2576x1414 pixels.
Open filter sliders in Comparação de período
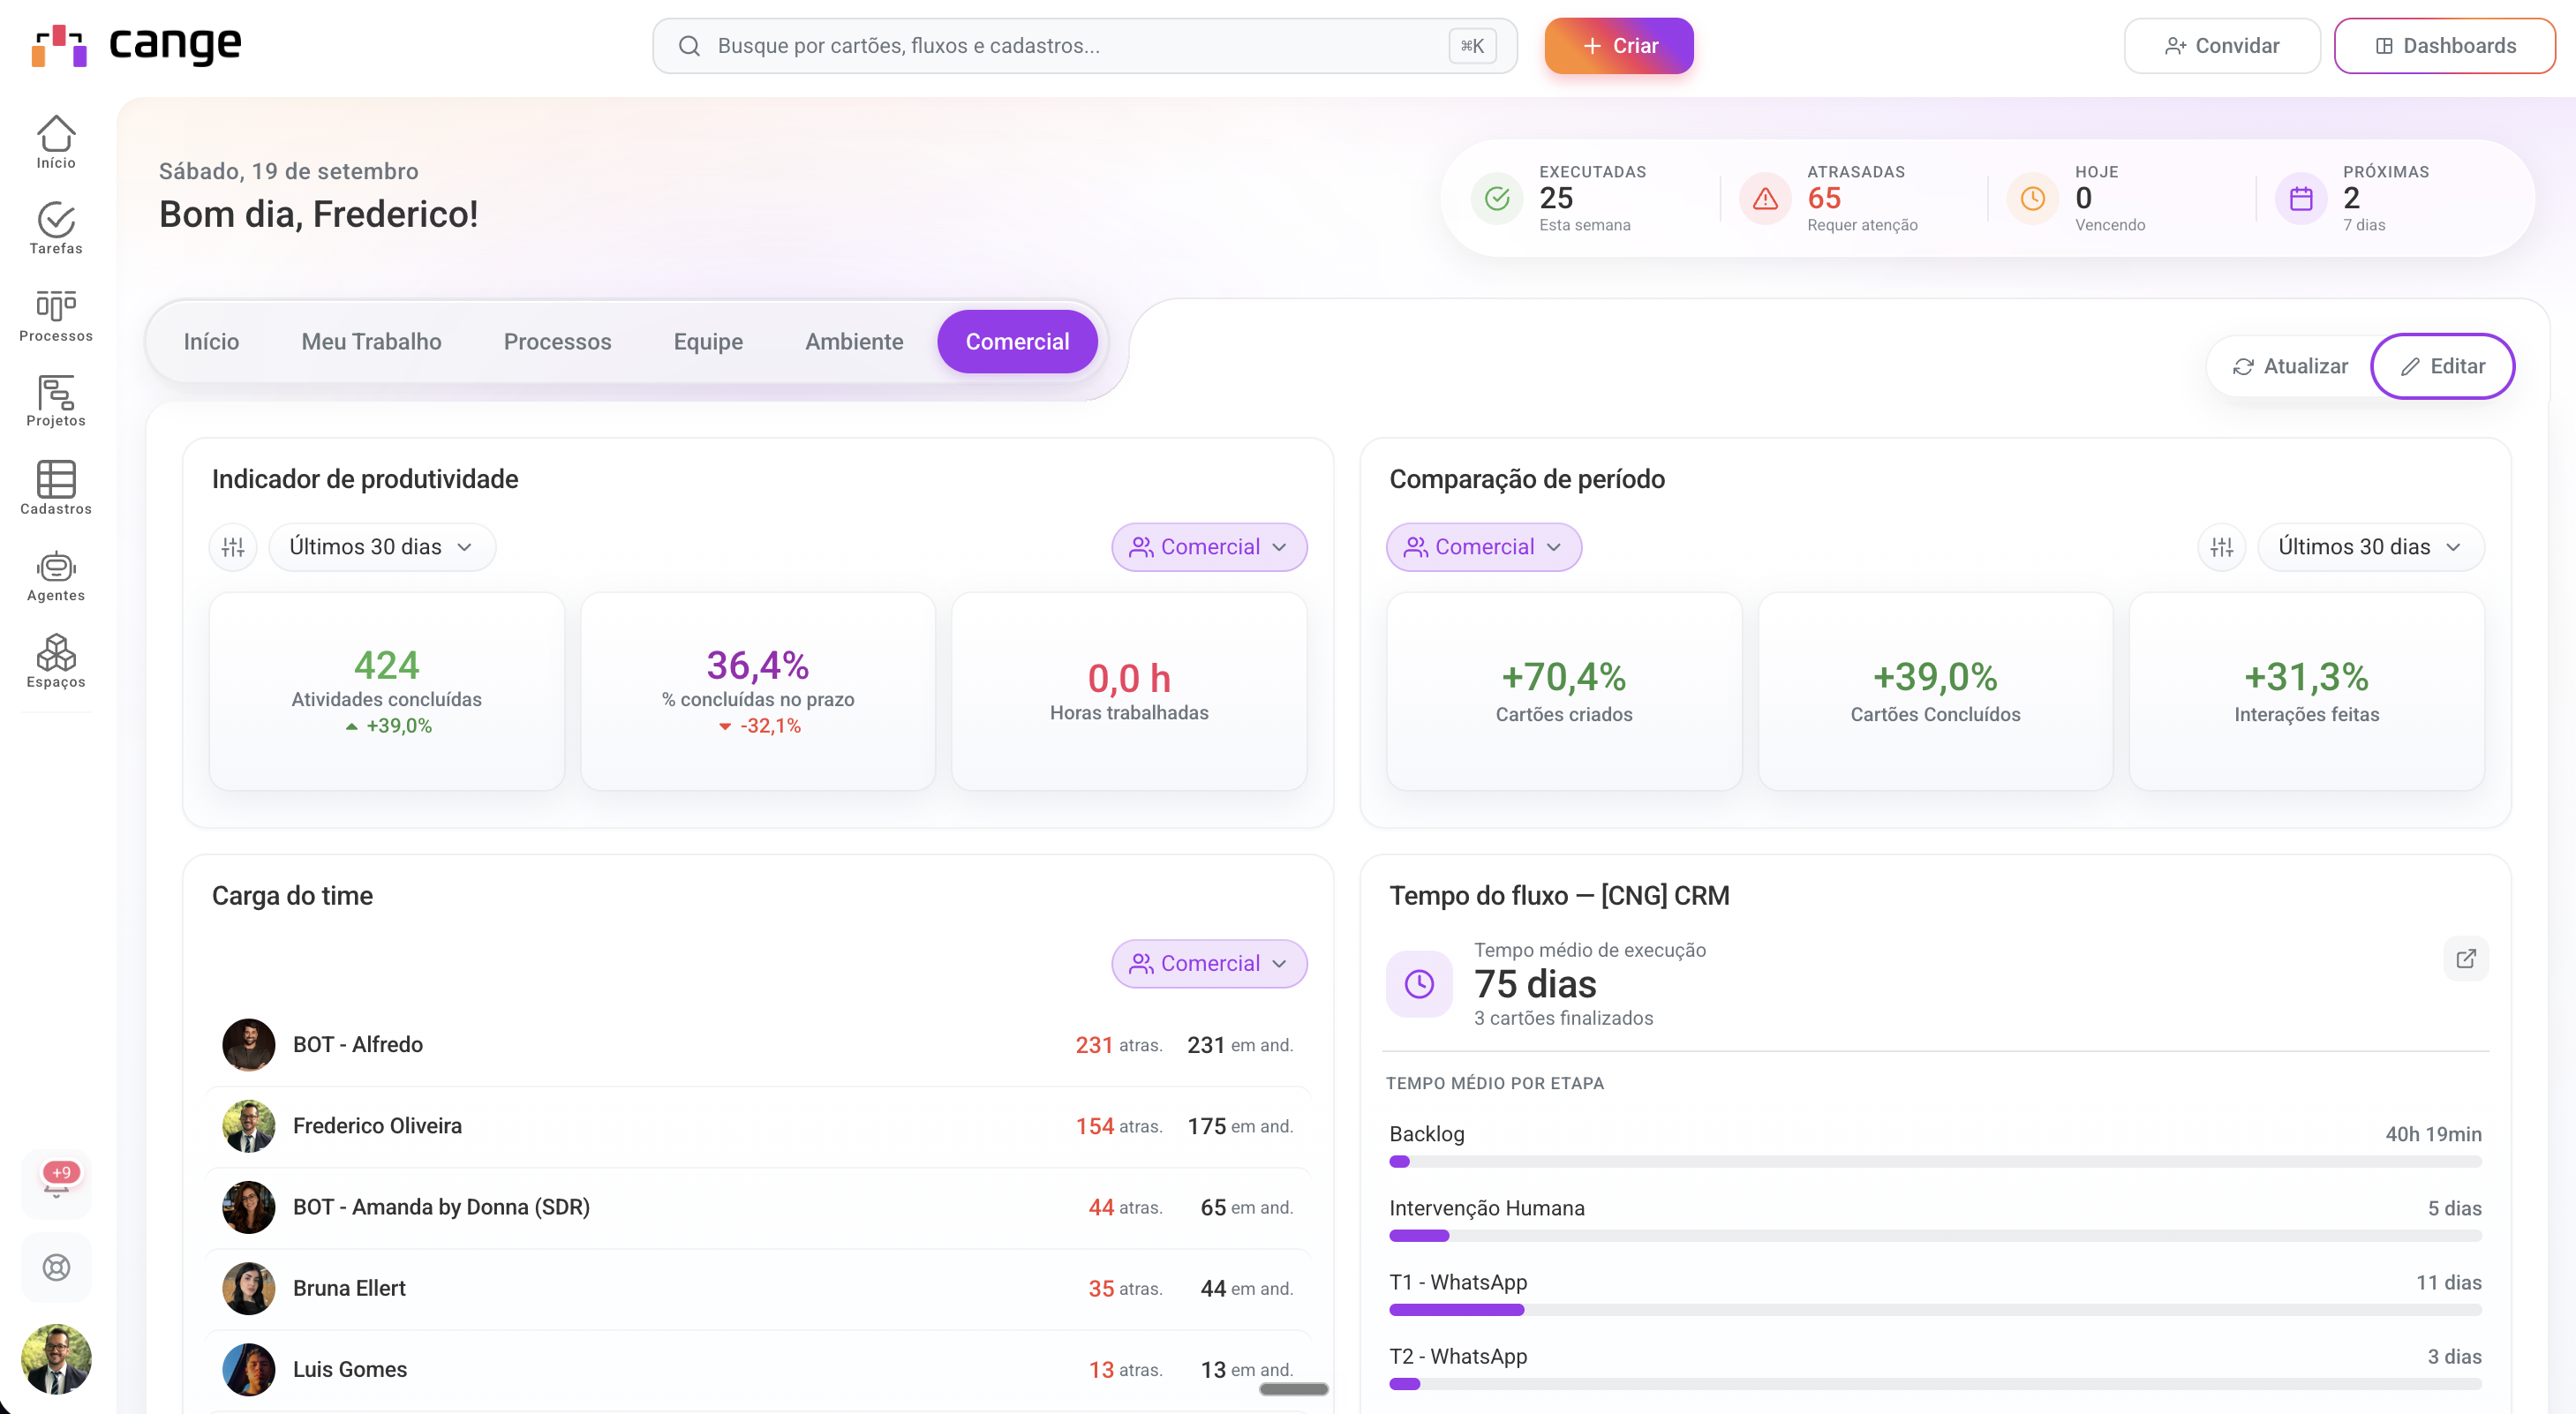[2221, 547]
